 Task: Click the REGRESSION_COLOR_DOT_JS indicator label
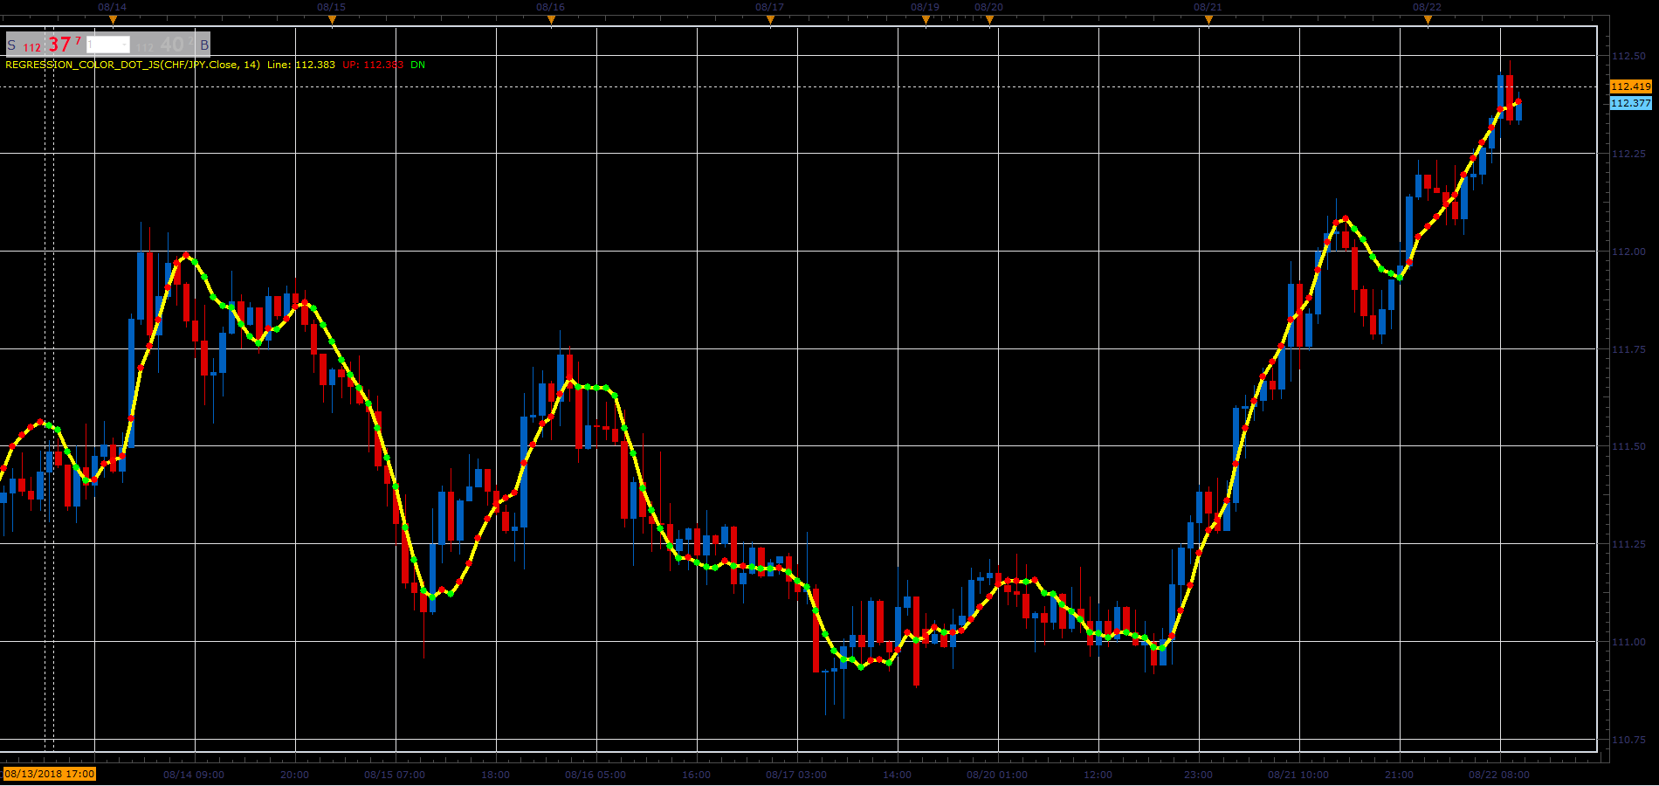click(x=133, y=65)
